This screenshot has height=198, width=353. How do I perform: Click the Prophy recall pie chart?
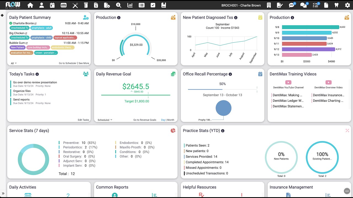(223, 108)
